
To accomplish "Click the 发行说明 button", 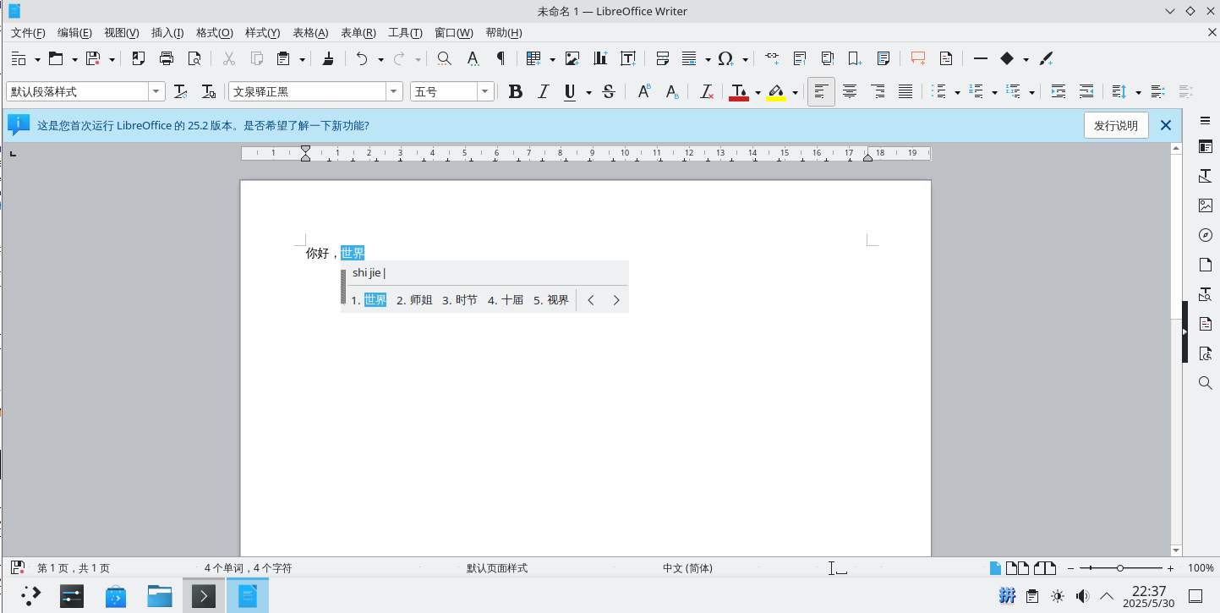I will click(1115, 125).
